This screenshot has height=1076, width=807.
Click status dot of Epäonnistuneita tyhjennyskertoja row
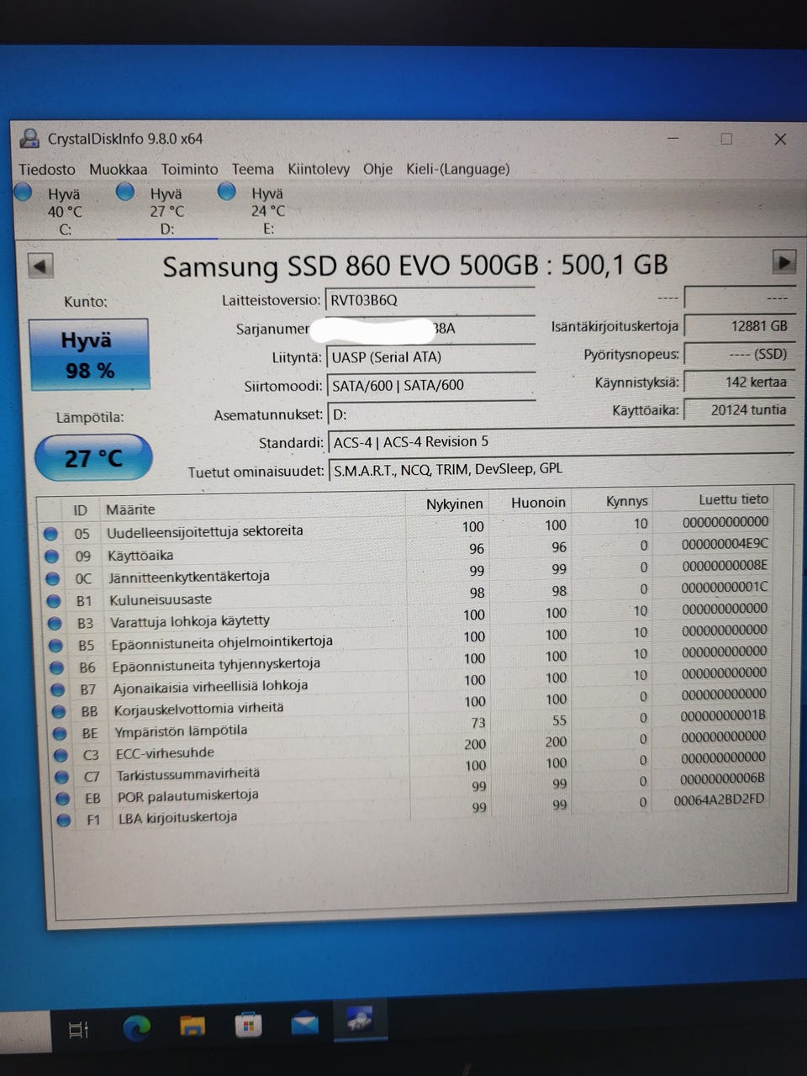[x=56, y=667]
